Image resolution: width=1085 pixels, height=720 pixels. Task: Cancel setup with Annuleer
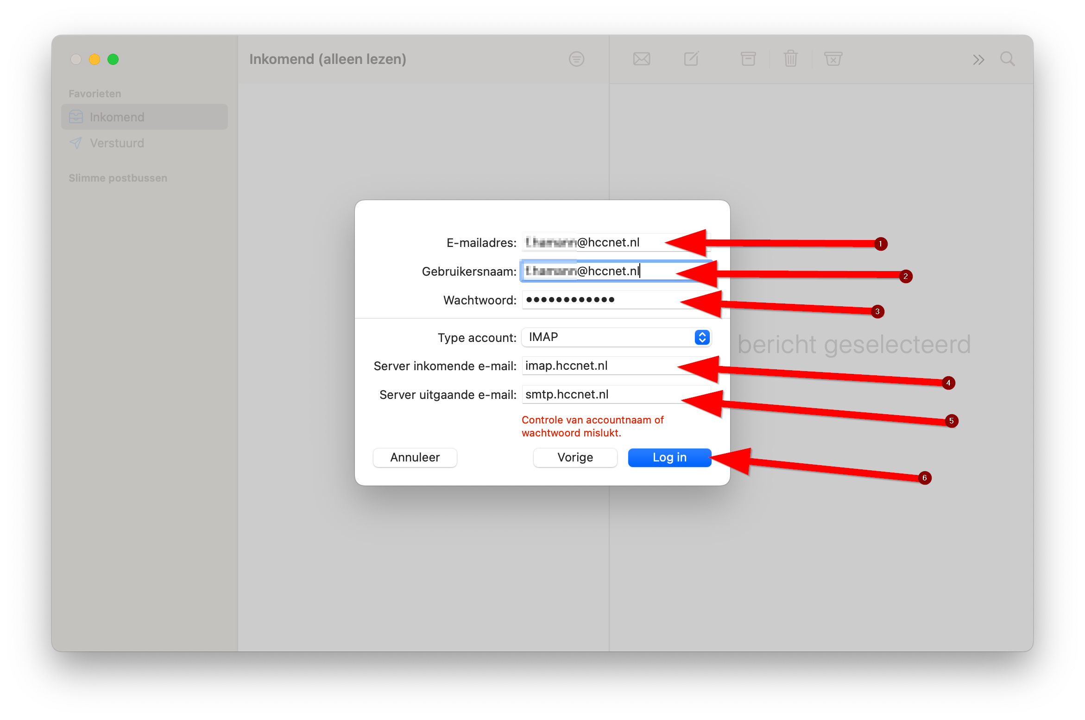[415, 457]
